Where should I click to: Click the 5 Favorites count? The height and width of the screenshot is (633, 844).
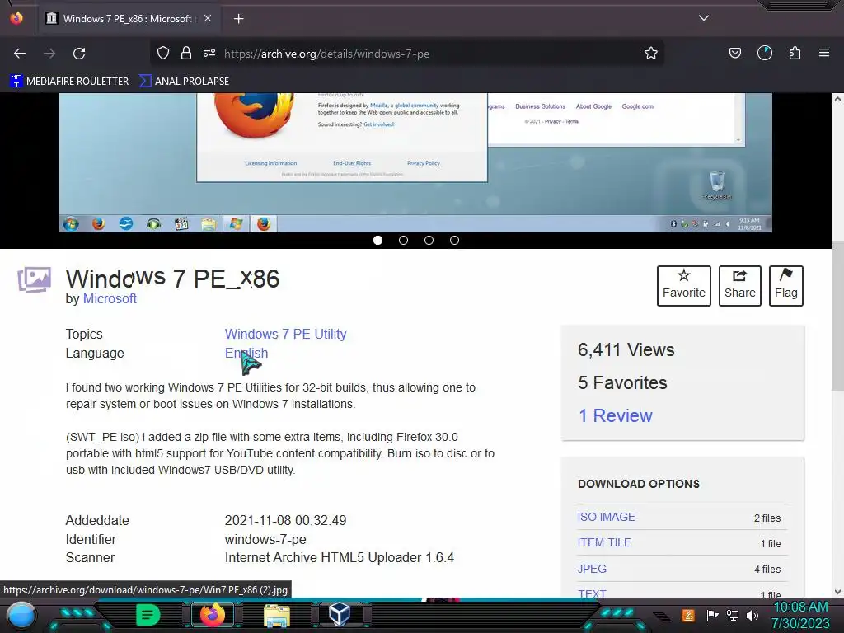(x=622, y=382)
